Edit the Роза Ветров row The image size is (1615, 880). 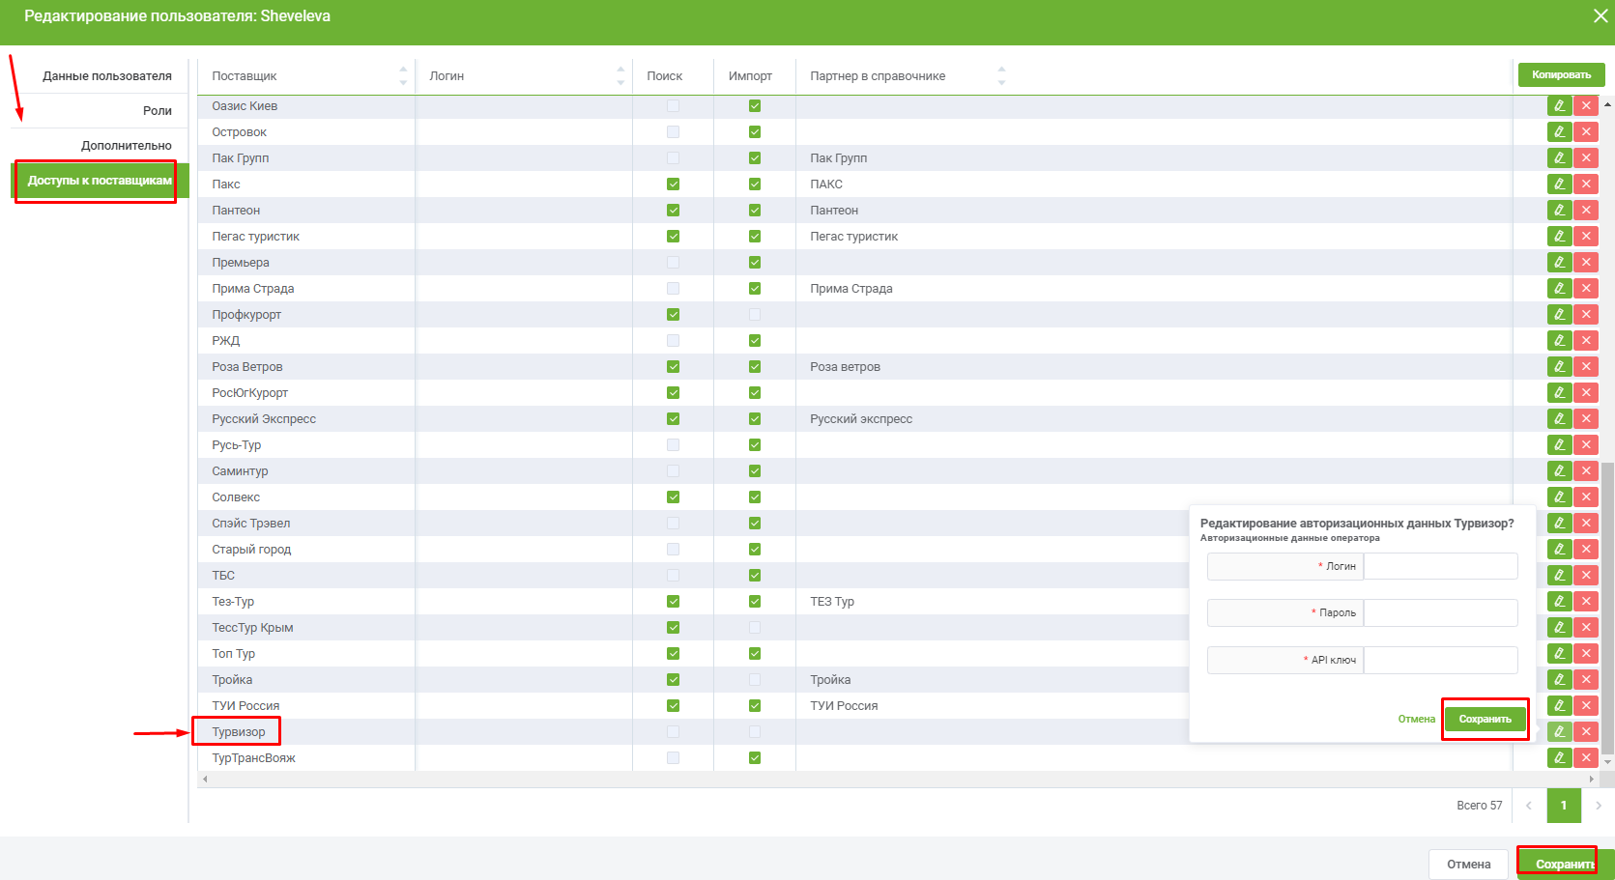coord(1559,367)
